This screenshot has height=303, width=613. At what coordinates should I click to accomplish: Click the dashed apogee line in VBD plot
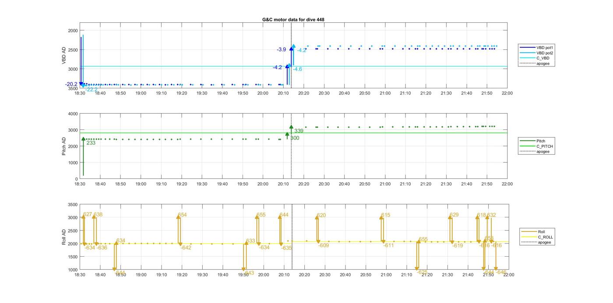tap(292, 56)
